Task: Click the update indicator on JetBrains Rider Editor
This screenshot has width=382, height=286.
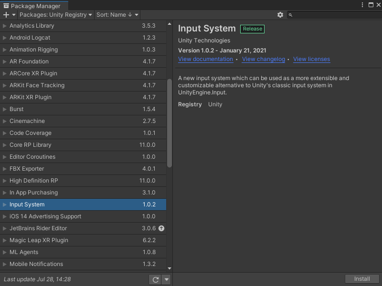Action: click(161, 228)
